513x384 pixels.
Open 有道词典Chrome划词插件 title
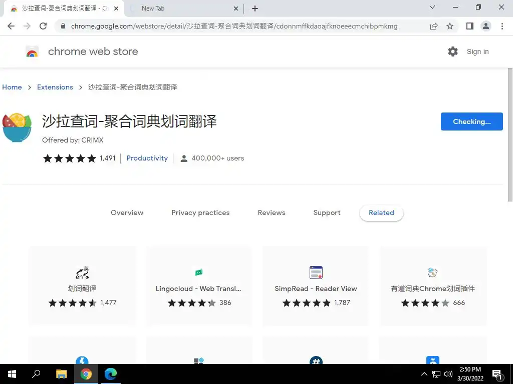point(432,288)
